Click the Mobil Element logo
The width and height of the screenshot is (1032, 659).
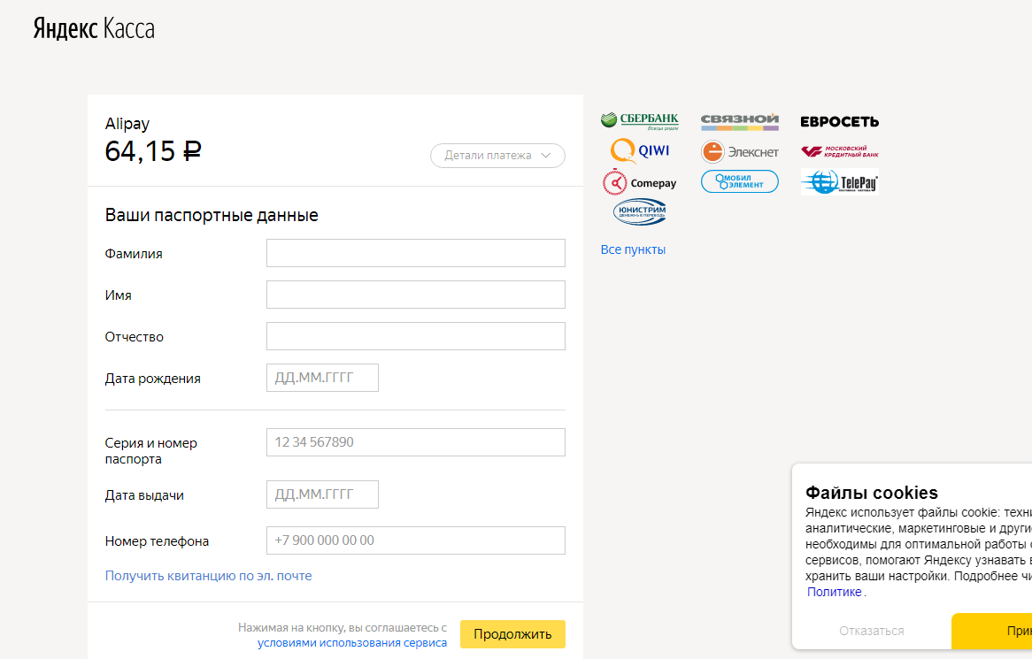pyautogui.click(x=740, y=181)
